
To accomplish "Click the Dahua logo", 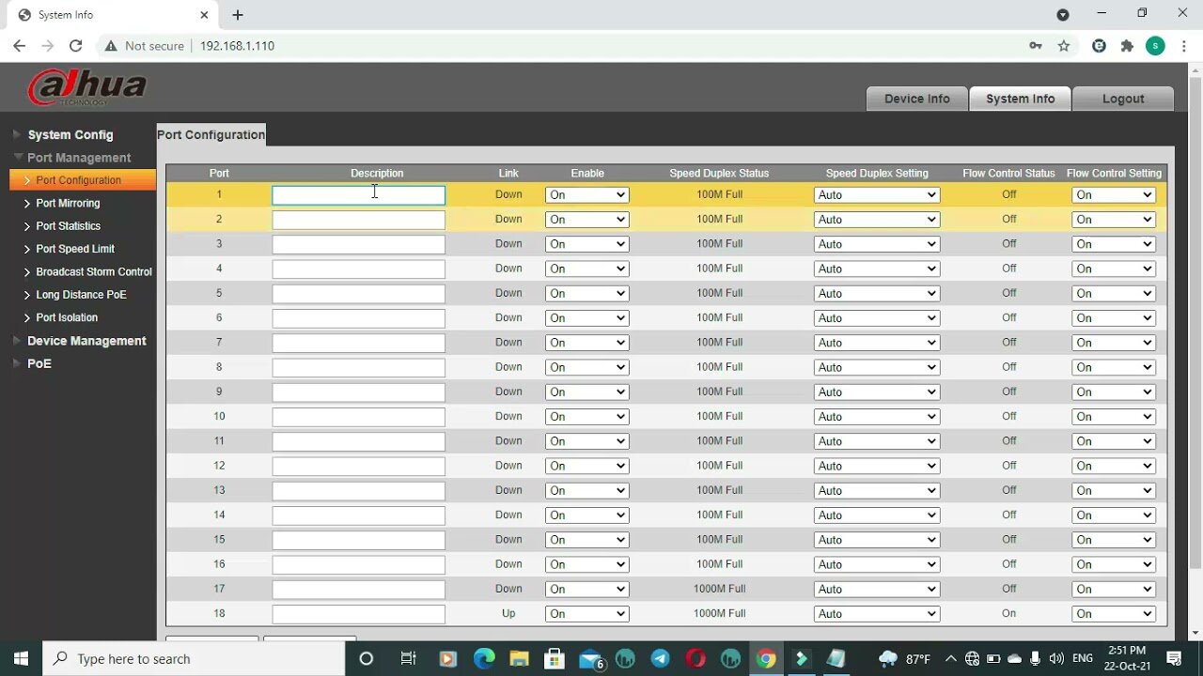I will [87, 88].
